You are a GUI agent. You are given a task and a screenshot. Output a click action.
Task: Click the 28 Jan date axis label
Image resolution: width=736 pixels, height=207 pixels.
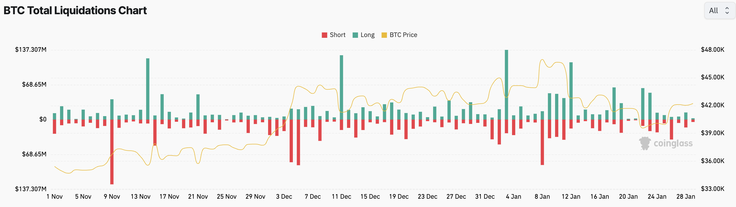point(685,197)
